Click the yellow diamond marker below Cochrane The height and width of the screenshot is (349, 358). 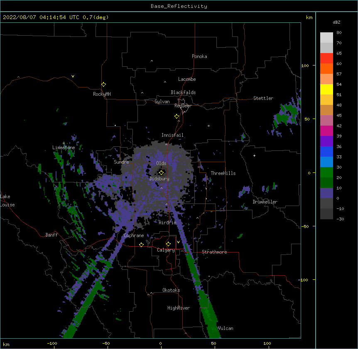click(141, 245)
